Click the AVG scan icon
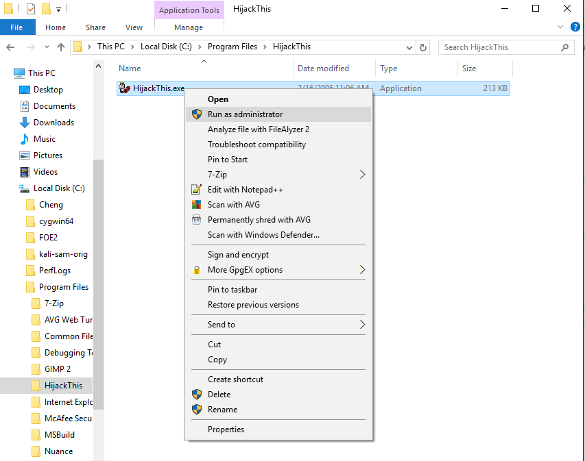The image size is (585, 461). click(x=196, y=205)
